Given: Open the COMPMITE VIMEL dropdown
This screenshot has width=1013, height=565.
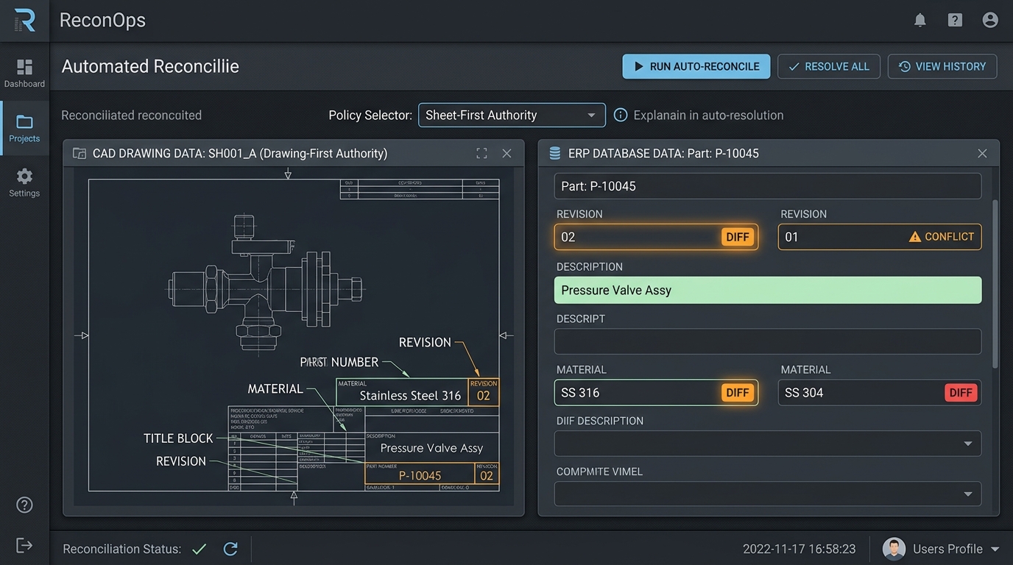Looking at the screenshot, I should click(768, 494).
